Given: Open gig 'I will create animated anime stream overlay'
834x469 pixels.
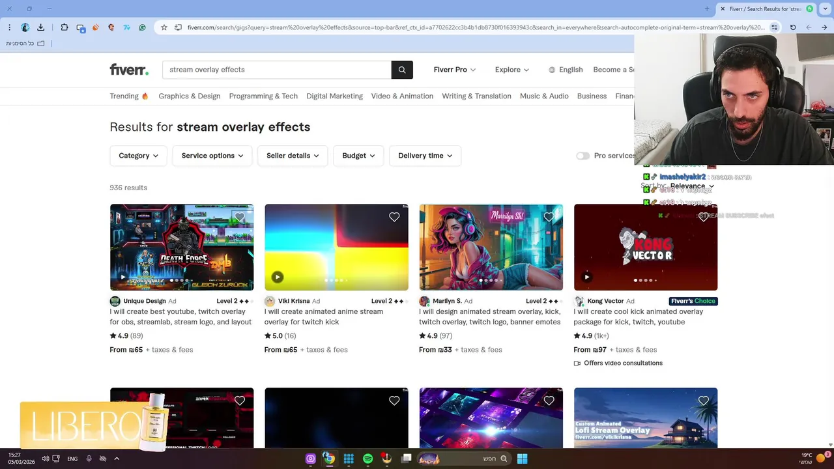Looking at the screenshot, I should [x=324, y=317].
